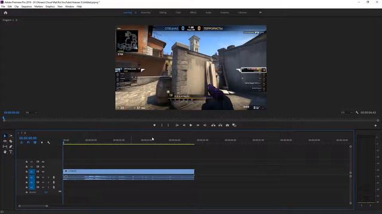Click the Extract button
382x214 pixels.
[x=220, y=125]
